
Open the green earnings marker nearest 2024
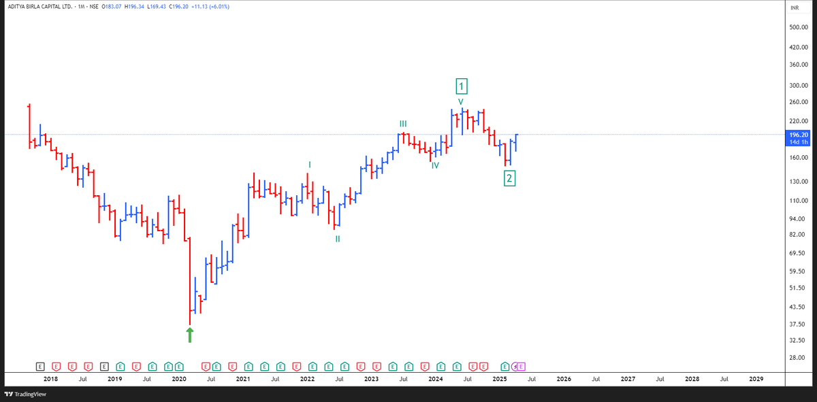[441, 365]
